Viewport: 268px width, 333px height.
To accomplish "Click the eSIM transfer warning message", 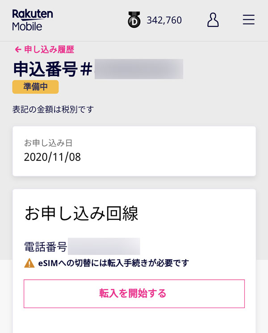I will coord(113,263).
